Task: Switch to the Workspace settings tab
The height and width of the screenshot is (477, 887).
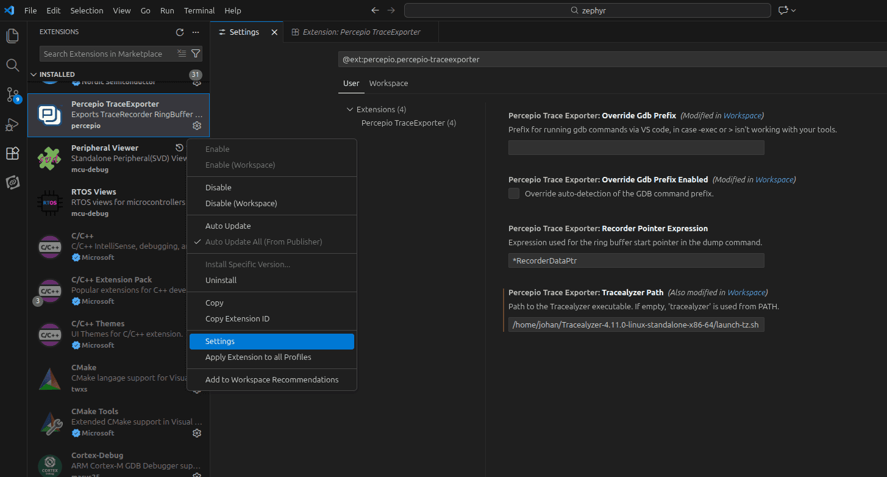Action: [x=388, y=83]
